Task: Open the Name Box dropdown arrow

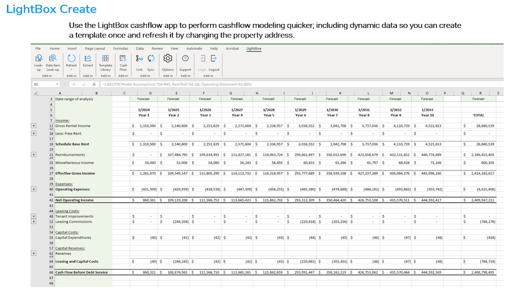Action: click(57, 84)
